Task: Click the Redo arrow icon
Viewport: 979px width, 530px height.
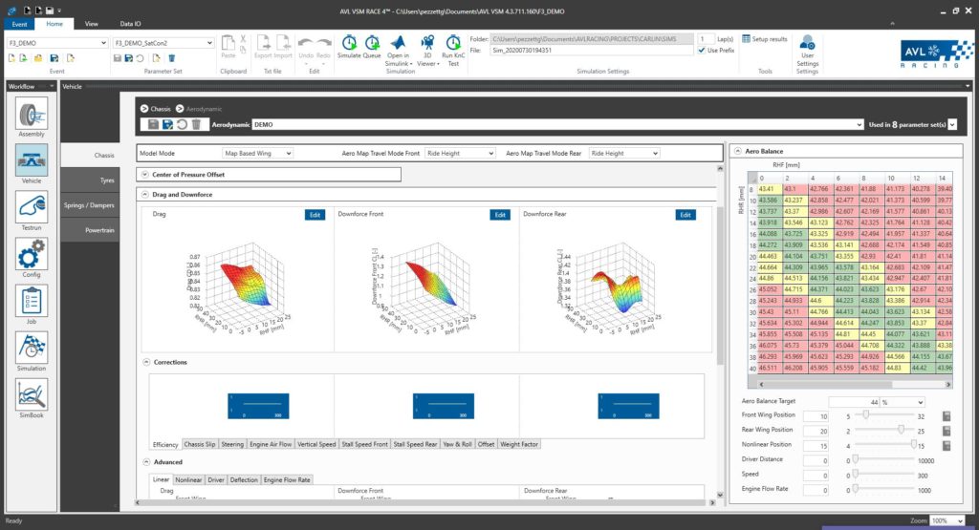Action: (324, 42)
